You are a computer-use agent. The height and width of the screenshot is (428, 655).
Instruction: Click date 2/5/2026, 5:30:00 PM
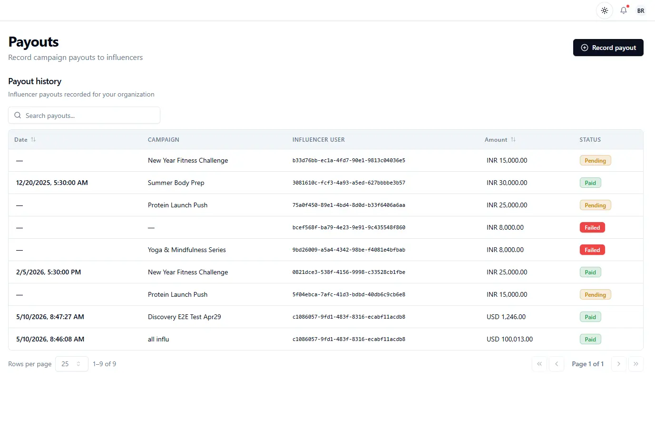click(x=49, y=272)
